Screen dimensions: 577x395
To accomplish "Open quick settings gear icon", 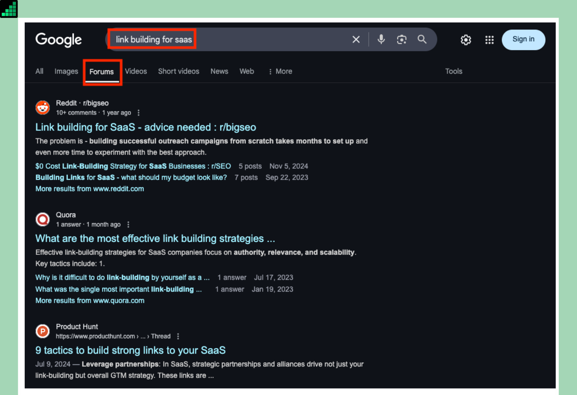I will [x=466, y=40].
